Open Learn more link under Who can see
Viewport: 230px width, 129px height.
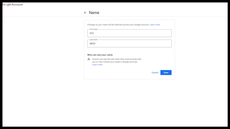click(x=97, y=65)
